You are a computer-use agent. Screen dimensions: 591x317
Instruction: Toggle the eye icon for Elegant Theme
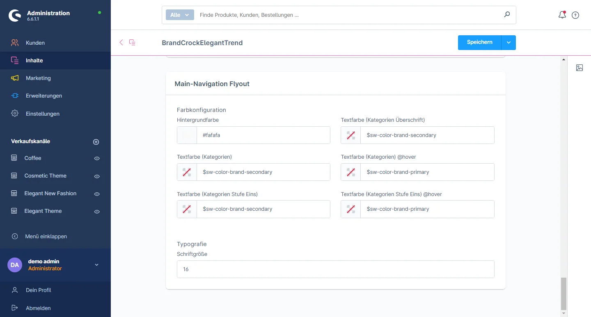[97, 212]
